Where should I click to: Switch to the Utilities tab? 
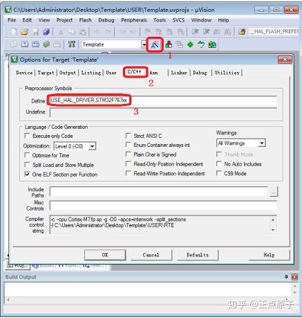point(227,73)
